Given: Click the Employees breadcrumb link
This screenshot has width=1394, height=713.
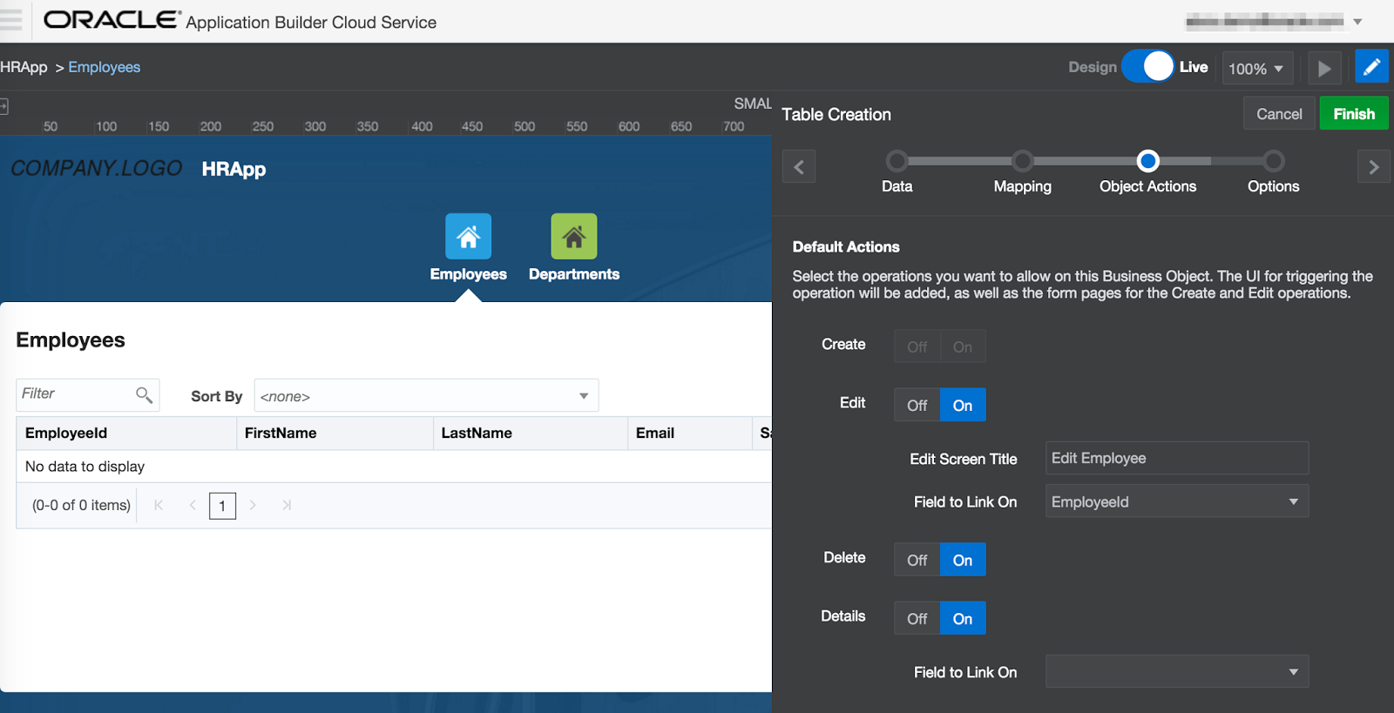Looking at the screenshot, I should point(105,67).
